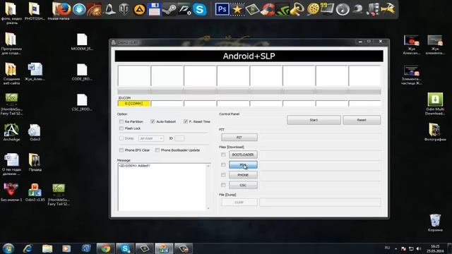Open Windows Explorer from the taskbar
452x254 pixels.
pyautogui.click(x=47, y=248)
